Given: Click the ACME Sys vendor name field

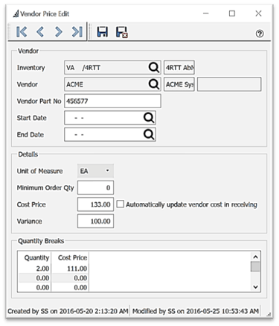Looking at the screenshot, I should pos(179,84).
